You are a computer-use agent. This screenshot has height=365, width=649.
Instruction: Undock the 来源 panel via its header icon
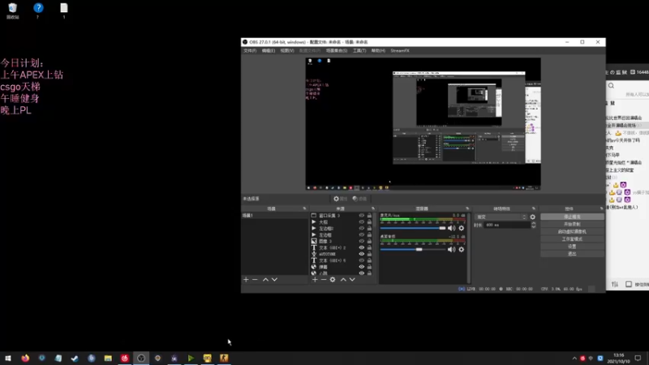click(373, 208)
